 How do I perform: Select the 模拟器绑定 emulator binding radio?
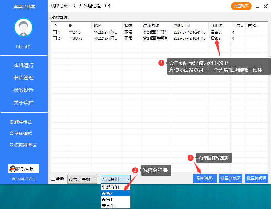(x=11, y=145)
